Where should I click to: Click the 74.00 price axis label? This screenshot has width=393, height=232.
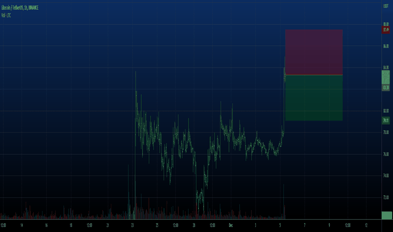(x=386, y=176)
